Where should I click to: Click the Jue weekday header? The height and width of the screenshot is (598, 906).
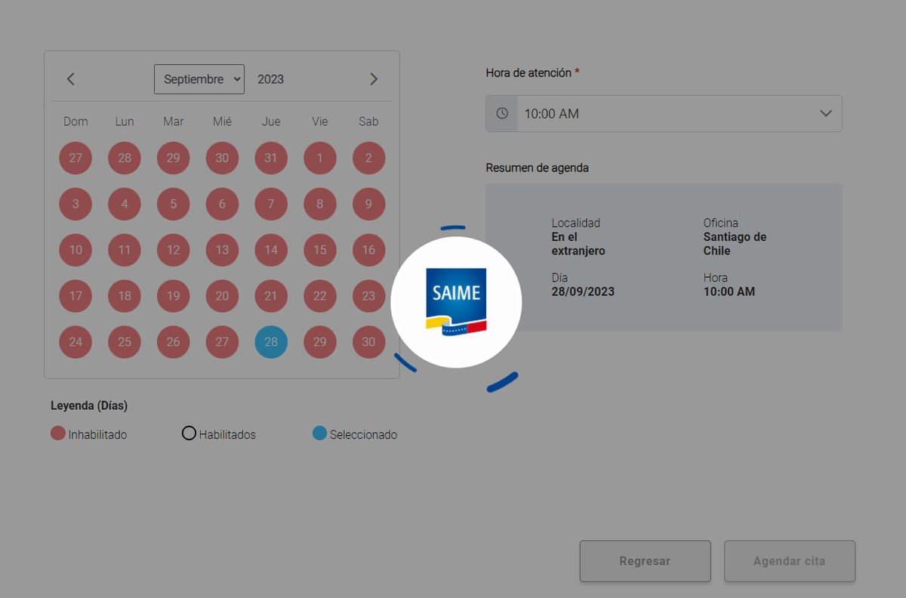pos(271,122)
